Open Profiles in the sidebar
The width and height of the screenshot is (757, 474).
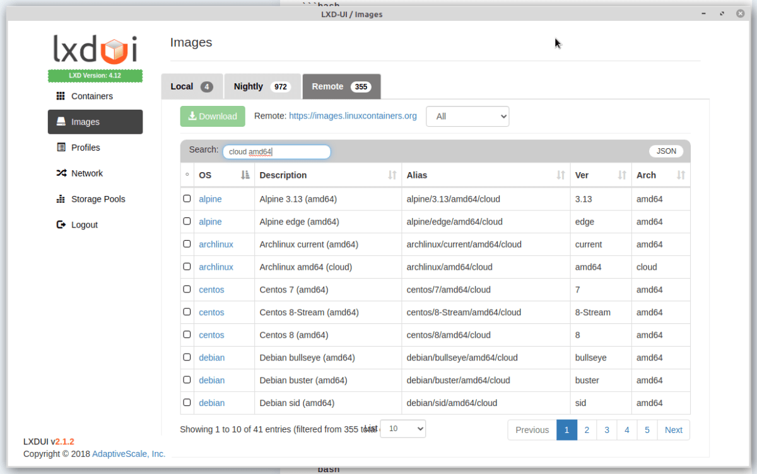pos(95,147)
